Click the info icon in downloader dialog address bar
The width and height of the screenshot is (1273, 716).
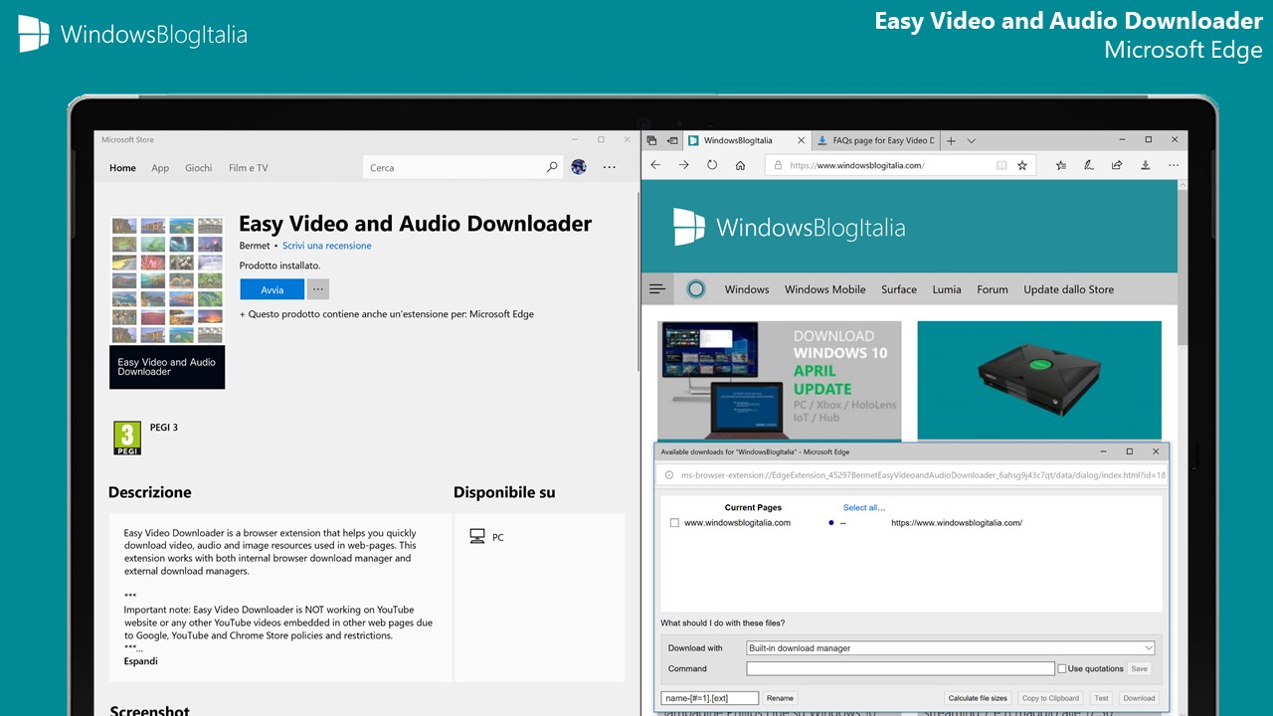[669, 475]
